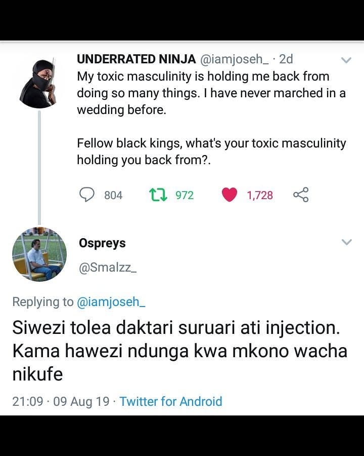Screen dimensions: 364x456
Task: Expand options chevron on Ospreys reply
Action: 347,242
